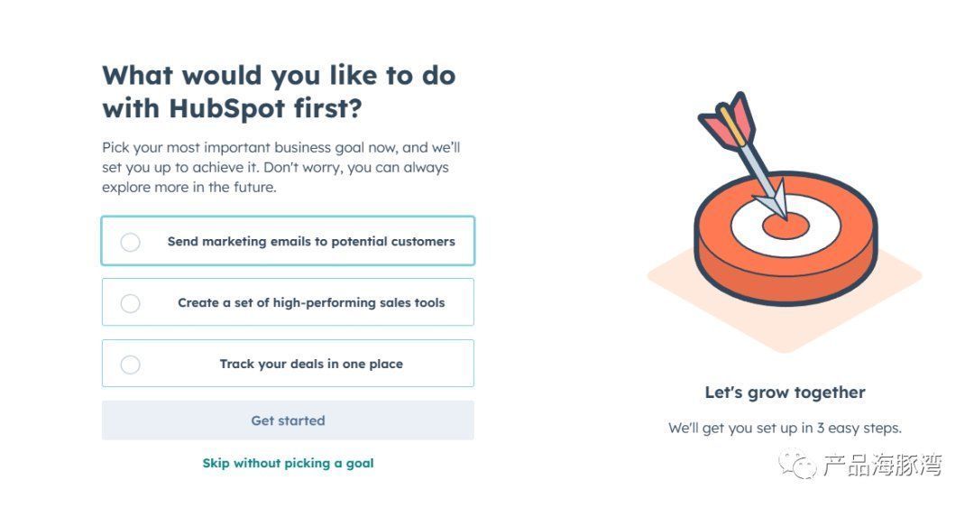Click the 'Track your deals in one place' label
The height and width of the screenshot is (508, 974).
(x=311, y=364)
